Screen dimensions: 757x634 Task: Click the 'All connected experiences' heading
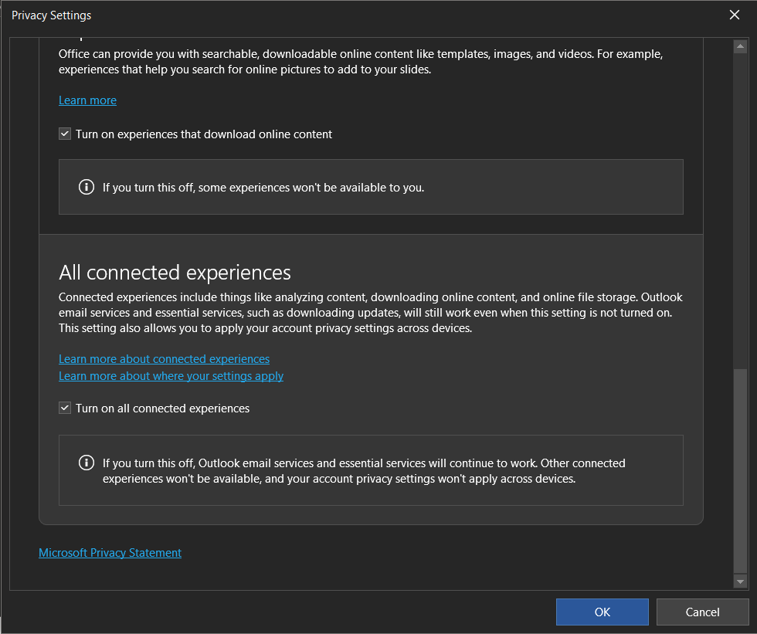pyautogui.click(x=175, y=273)
